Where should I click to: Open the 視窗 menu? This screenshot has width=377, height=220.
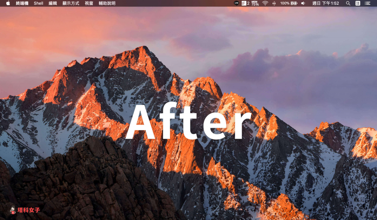(x=89, y=3)
